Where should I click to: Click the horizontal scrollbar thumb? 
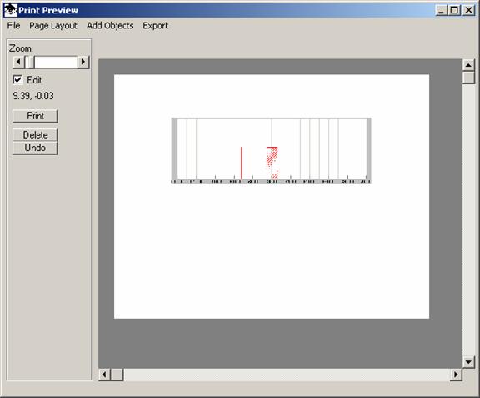[117, 375]
